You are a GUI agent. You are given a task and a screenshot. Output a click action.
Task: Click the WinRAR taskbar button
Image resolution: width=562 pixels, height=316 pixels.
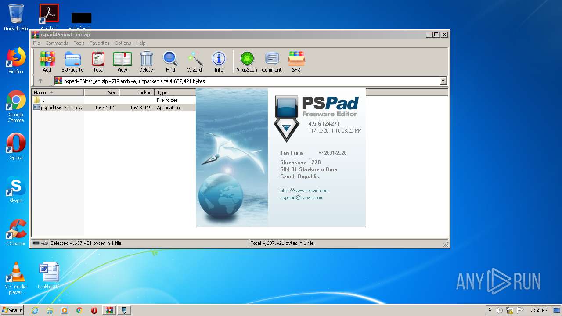click(x=109, y=310)
